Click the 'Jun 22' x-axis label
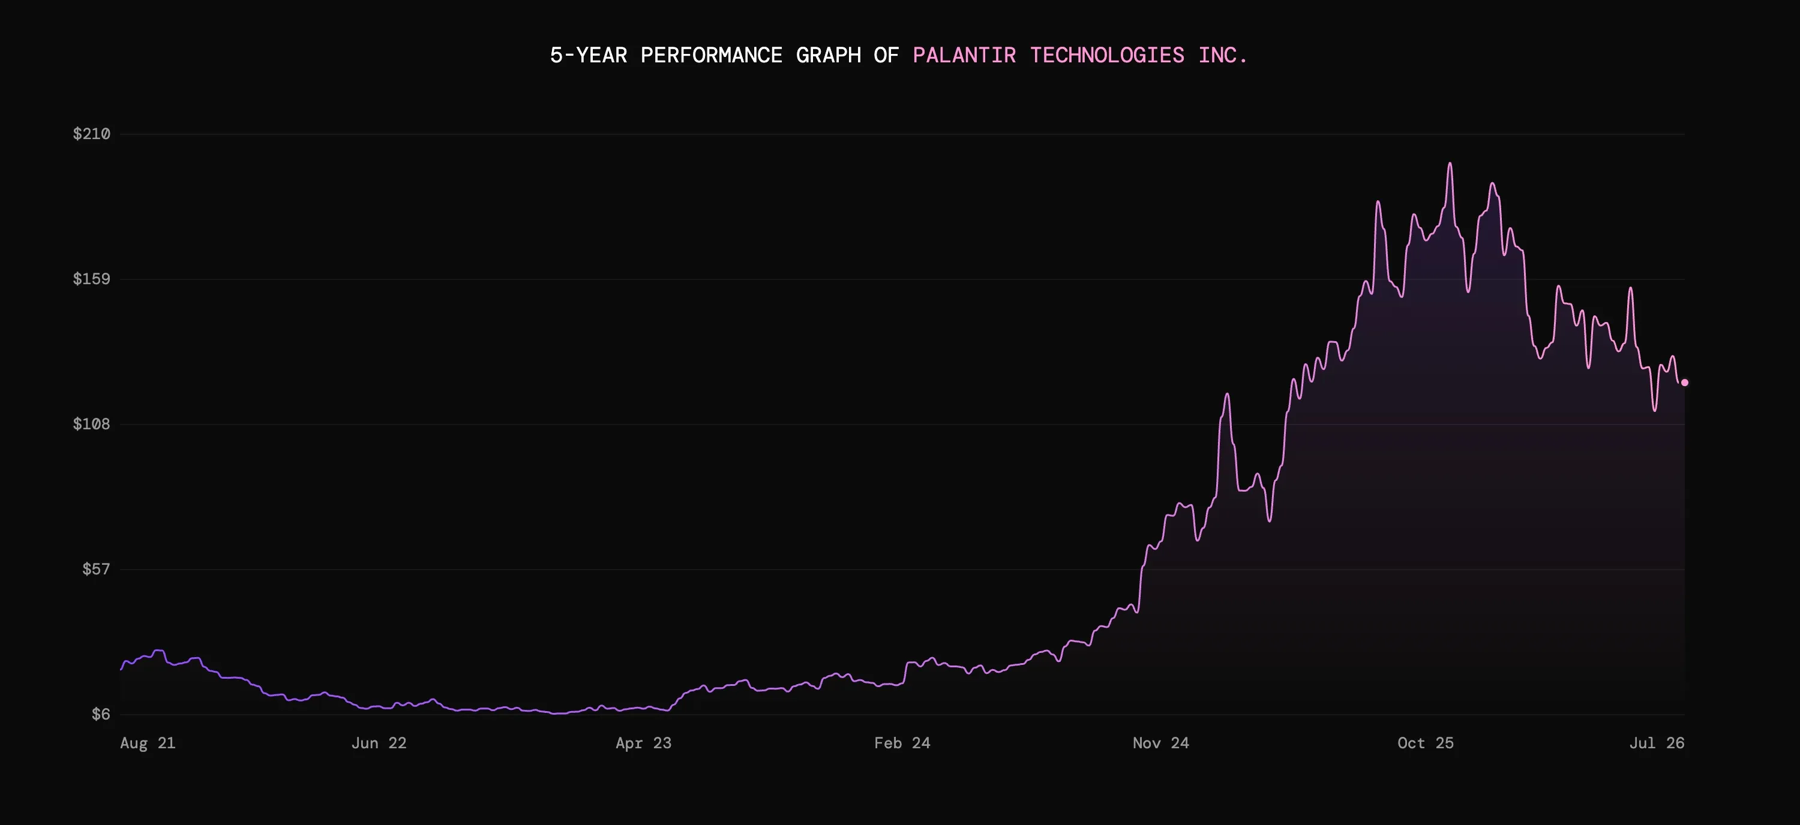Viewport: 1800px width, 825px height. pyautogui.click(x=379, y=743)
